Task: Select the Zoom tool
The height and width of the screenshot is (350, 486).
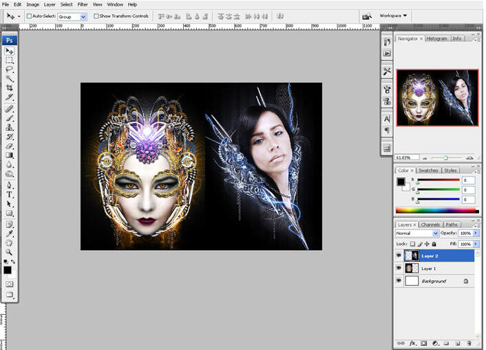Action: point(10,252)
